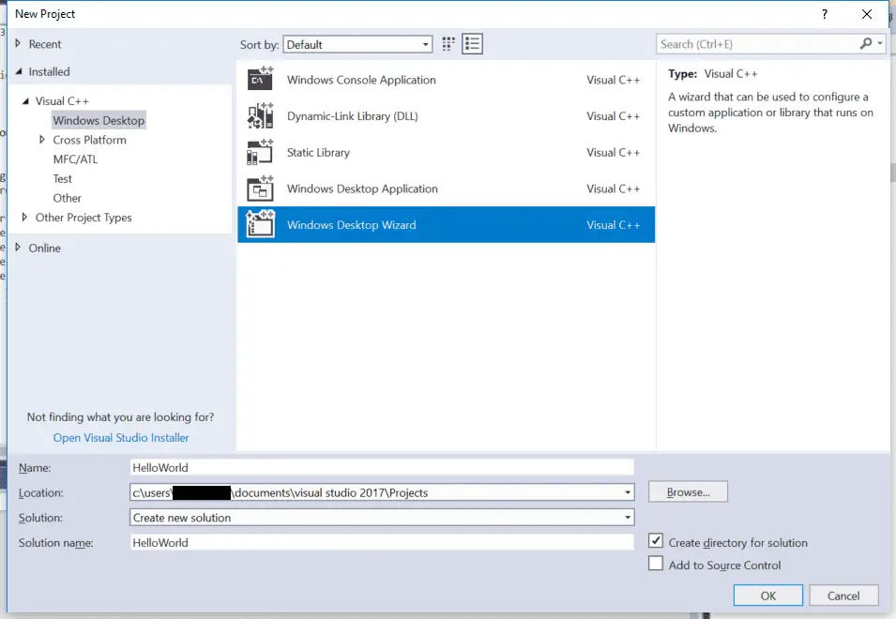Switch to small icons view

coord(448,43)
